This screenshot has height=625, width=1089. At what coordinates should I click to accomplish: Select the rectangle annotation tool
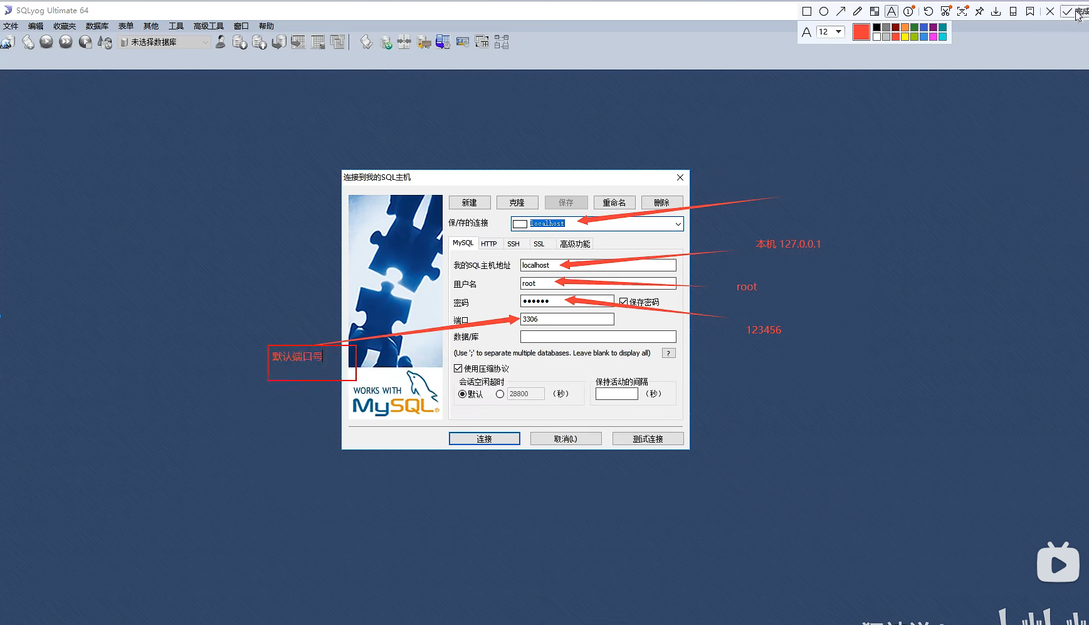[807, 11]
